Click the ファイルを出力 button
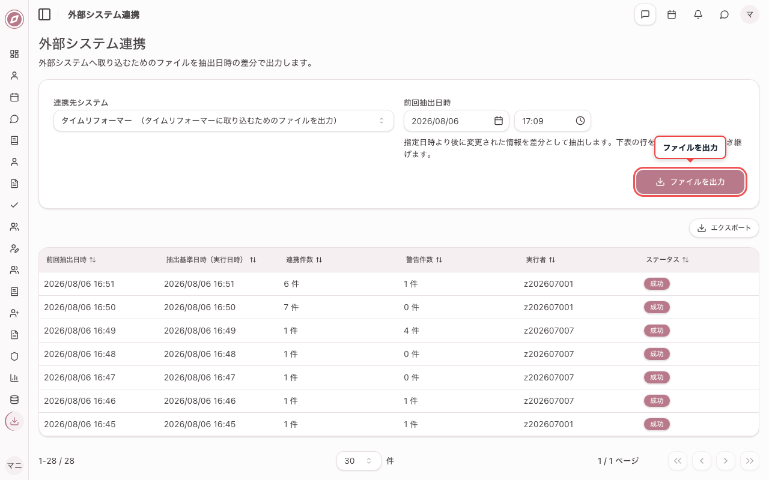The image size is (769, 480). click(x=690, y=182)
